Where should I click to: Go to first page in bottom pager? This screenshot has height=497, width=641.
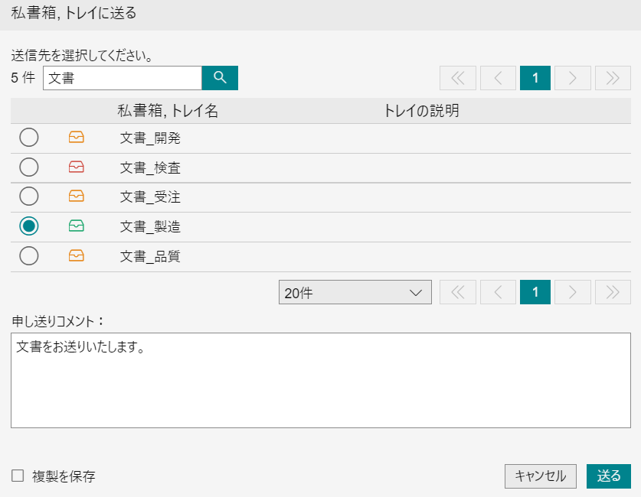[458, 292]
